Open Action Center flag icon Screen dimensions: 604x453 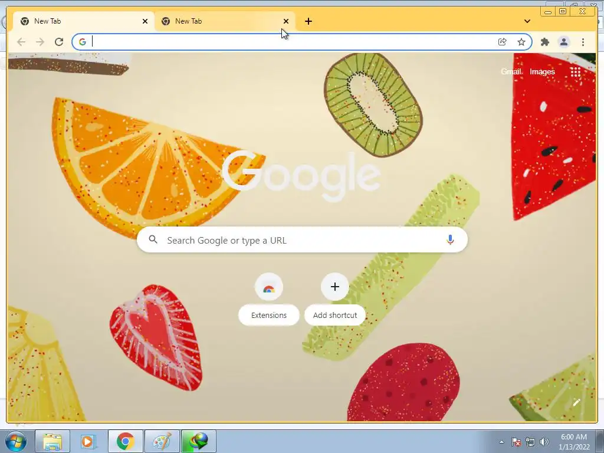coord(516,442)
